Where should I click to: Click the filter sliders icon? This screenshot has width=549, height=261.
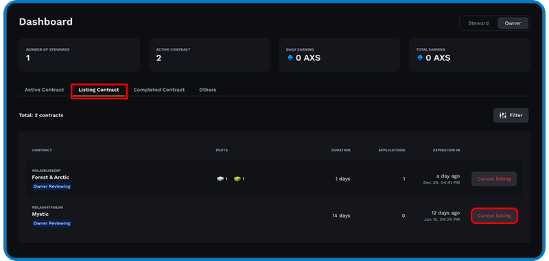[503, 115]
